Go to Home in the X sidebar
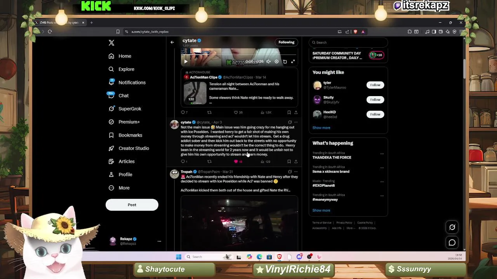 (x=120, y=56)
